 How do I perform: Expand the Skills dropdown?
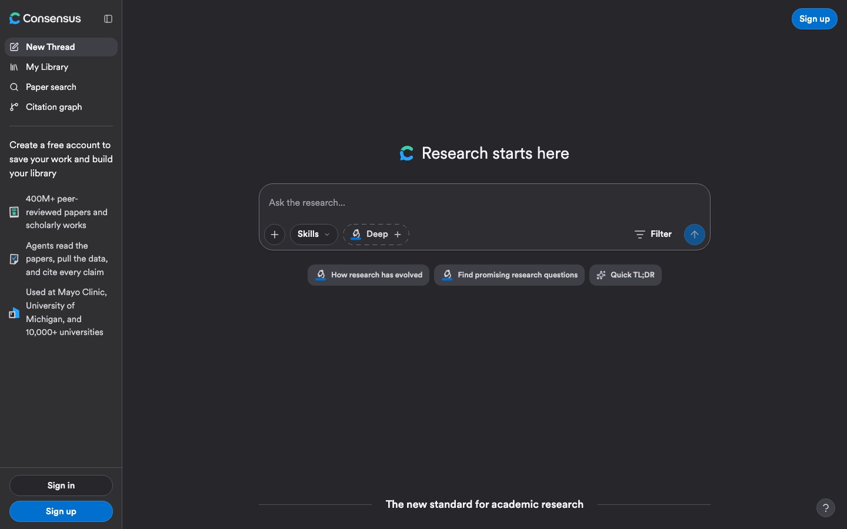coord(314,235)
